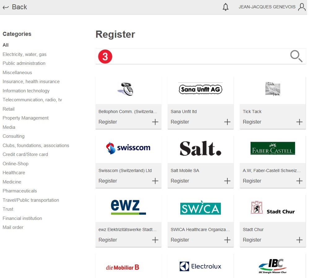
Task: Open the user profile icon
Action: 302,7
